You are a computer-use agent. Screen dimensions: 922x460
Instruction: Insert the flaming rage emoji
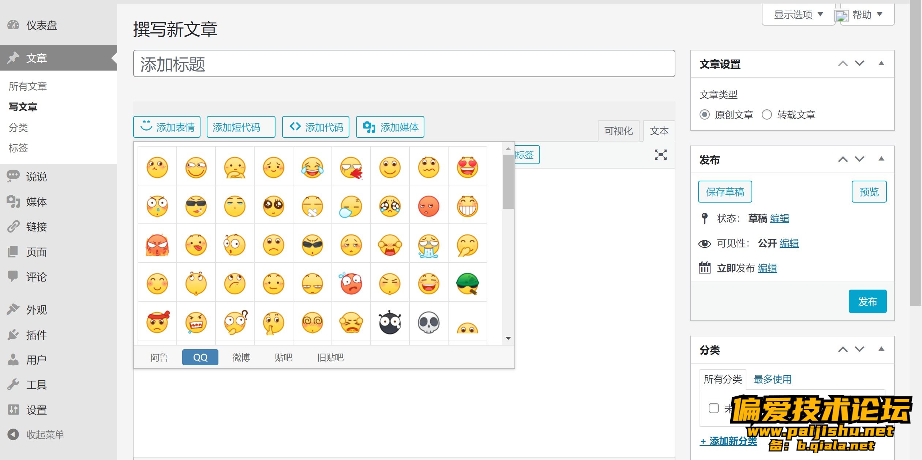157,245
